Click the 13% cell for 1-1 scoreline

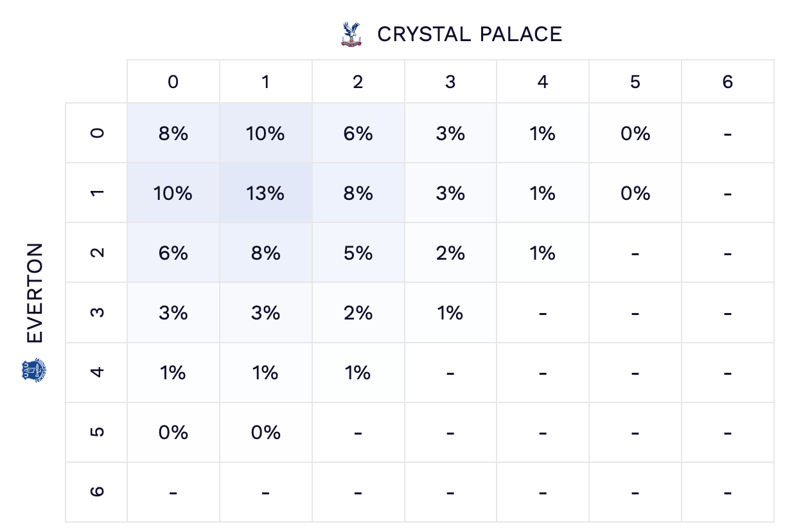(265, 193)
